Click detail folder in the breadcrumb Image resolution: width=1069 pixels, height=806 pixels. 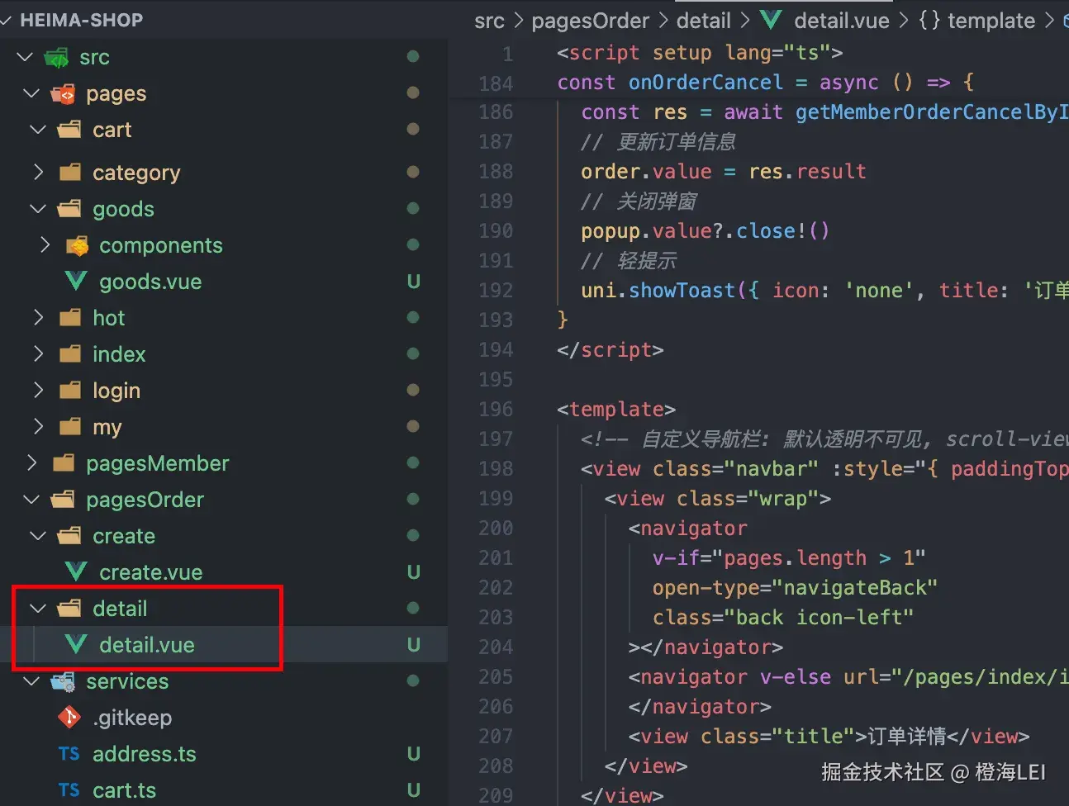click(704, 21)
